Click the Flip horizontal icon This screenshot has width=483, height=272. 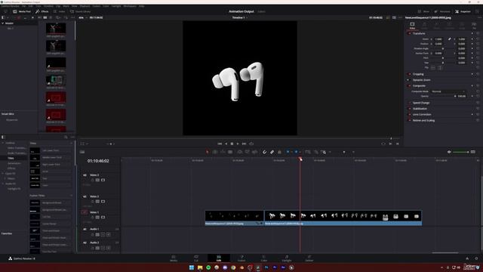[x=433, y=67]
